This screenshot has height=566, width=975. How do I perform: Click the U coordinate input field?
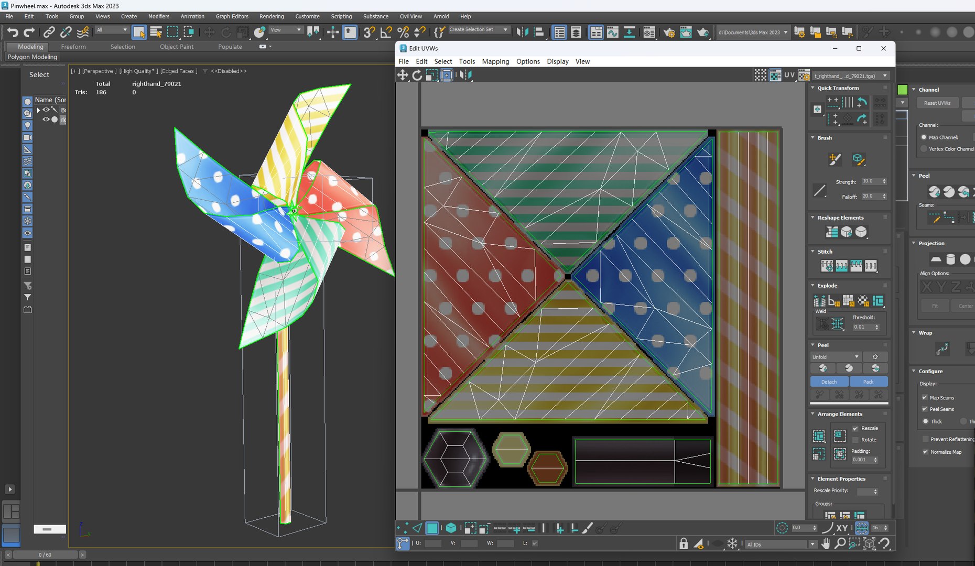point(433,543)
